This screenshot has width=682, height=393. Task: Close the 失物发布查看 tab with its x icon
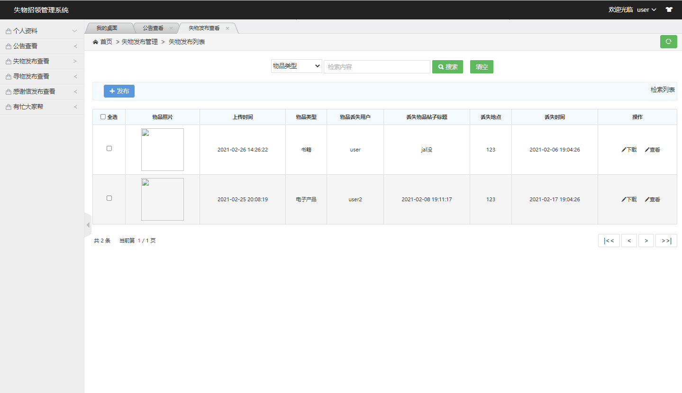click(x=227, y=28)
